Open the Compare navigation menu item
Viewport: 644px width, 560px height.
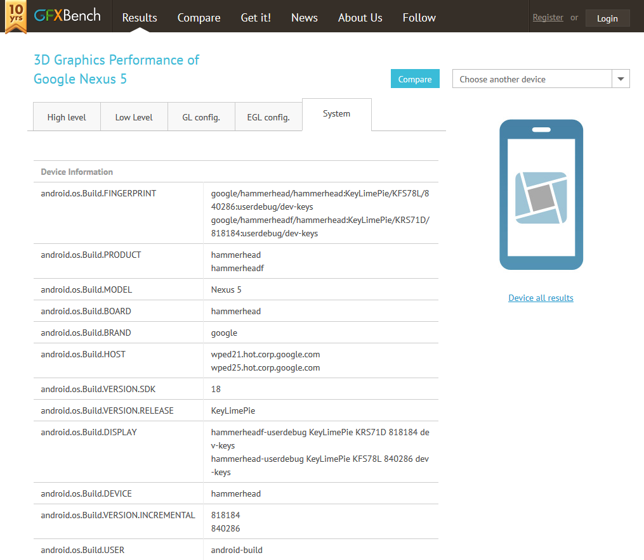(x=199, y=18)
